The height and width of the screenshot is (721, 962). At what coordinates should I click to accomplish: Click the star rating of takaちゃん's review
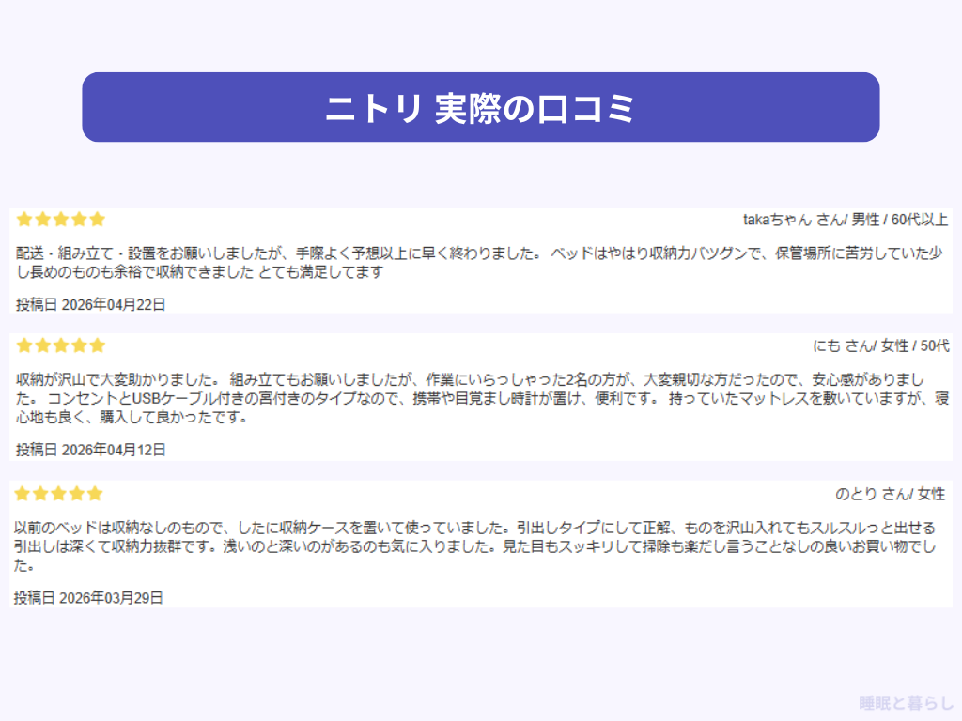[x=61, y=220]
